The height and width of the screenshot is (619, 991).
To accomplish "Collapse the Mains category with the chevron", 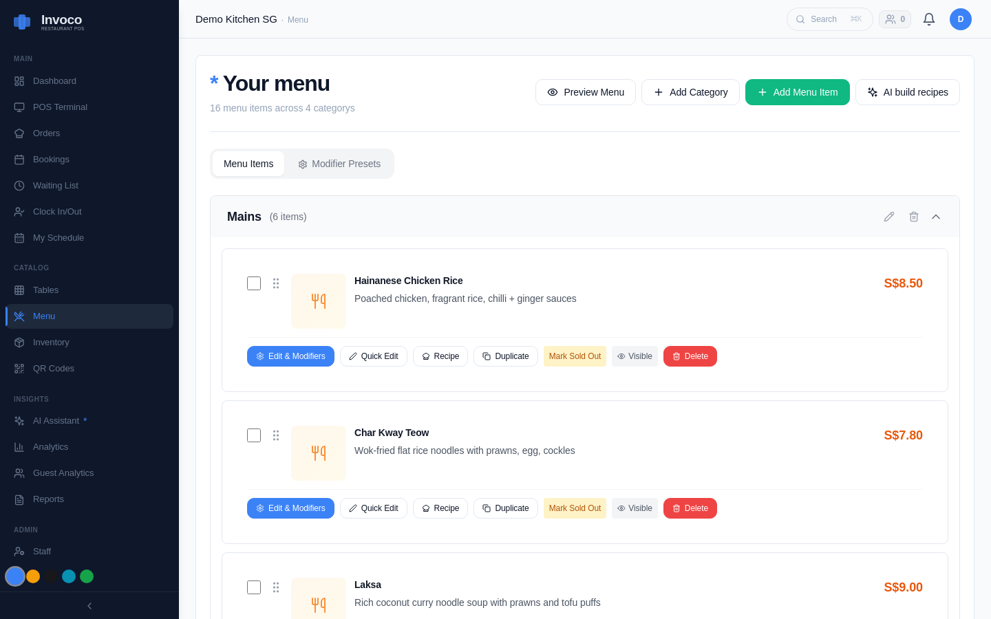I will [936, 217].
